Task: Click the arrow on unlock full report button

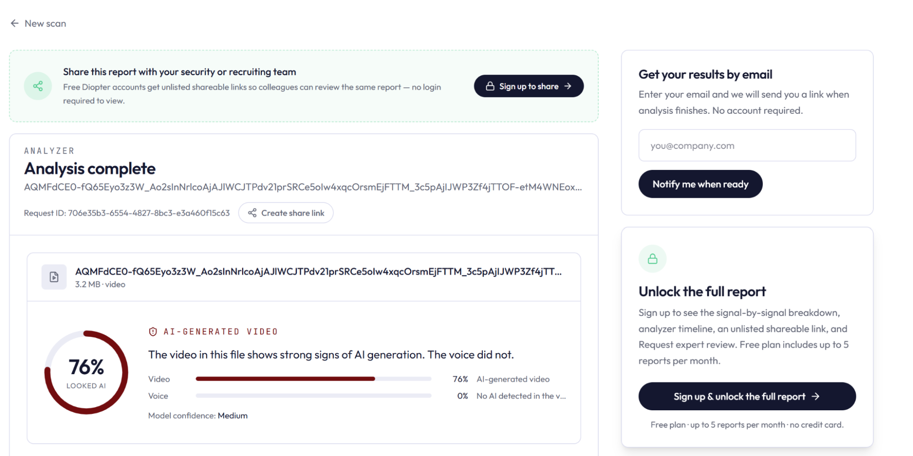Action: pyautogui.click(x=815, y=397)
